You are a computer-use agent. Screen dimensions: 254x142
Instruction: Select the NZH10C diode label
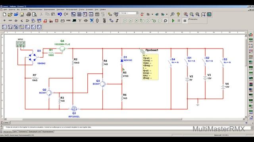coord(128,60)
